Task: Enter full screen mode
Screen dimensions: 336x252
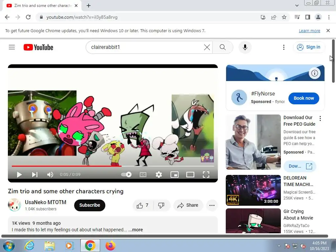Action: point(206,175)
